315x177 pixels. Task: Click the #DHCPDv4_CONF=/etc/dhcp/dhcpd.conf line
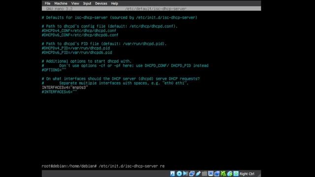79,30
